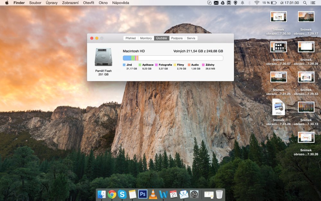Open the Calendar app from the Dock
This screenshot has height=201, width=321.
[x=173, y=194]
